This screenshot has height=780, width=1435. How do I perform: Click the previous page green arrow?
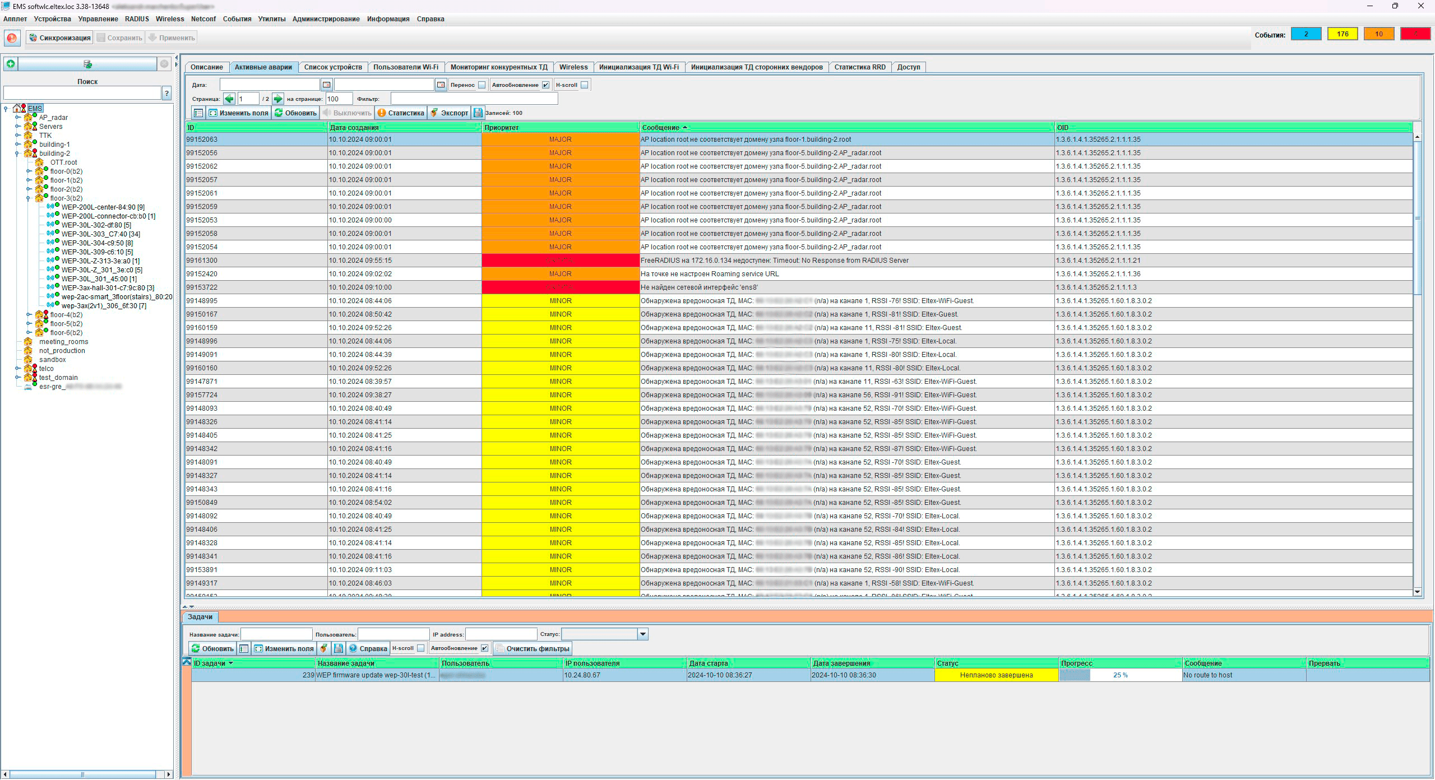tap(229, 99)
